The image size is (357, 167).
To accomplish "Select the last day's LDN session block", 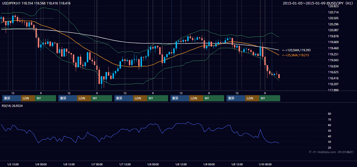I will 252,98.
